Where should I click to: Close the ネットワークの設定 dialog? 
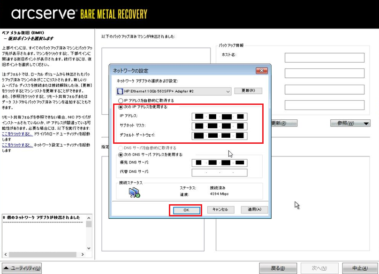[262, 71]
